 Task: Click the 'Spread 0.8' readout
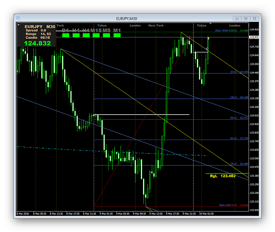click(36, 30)
